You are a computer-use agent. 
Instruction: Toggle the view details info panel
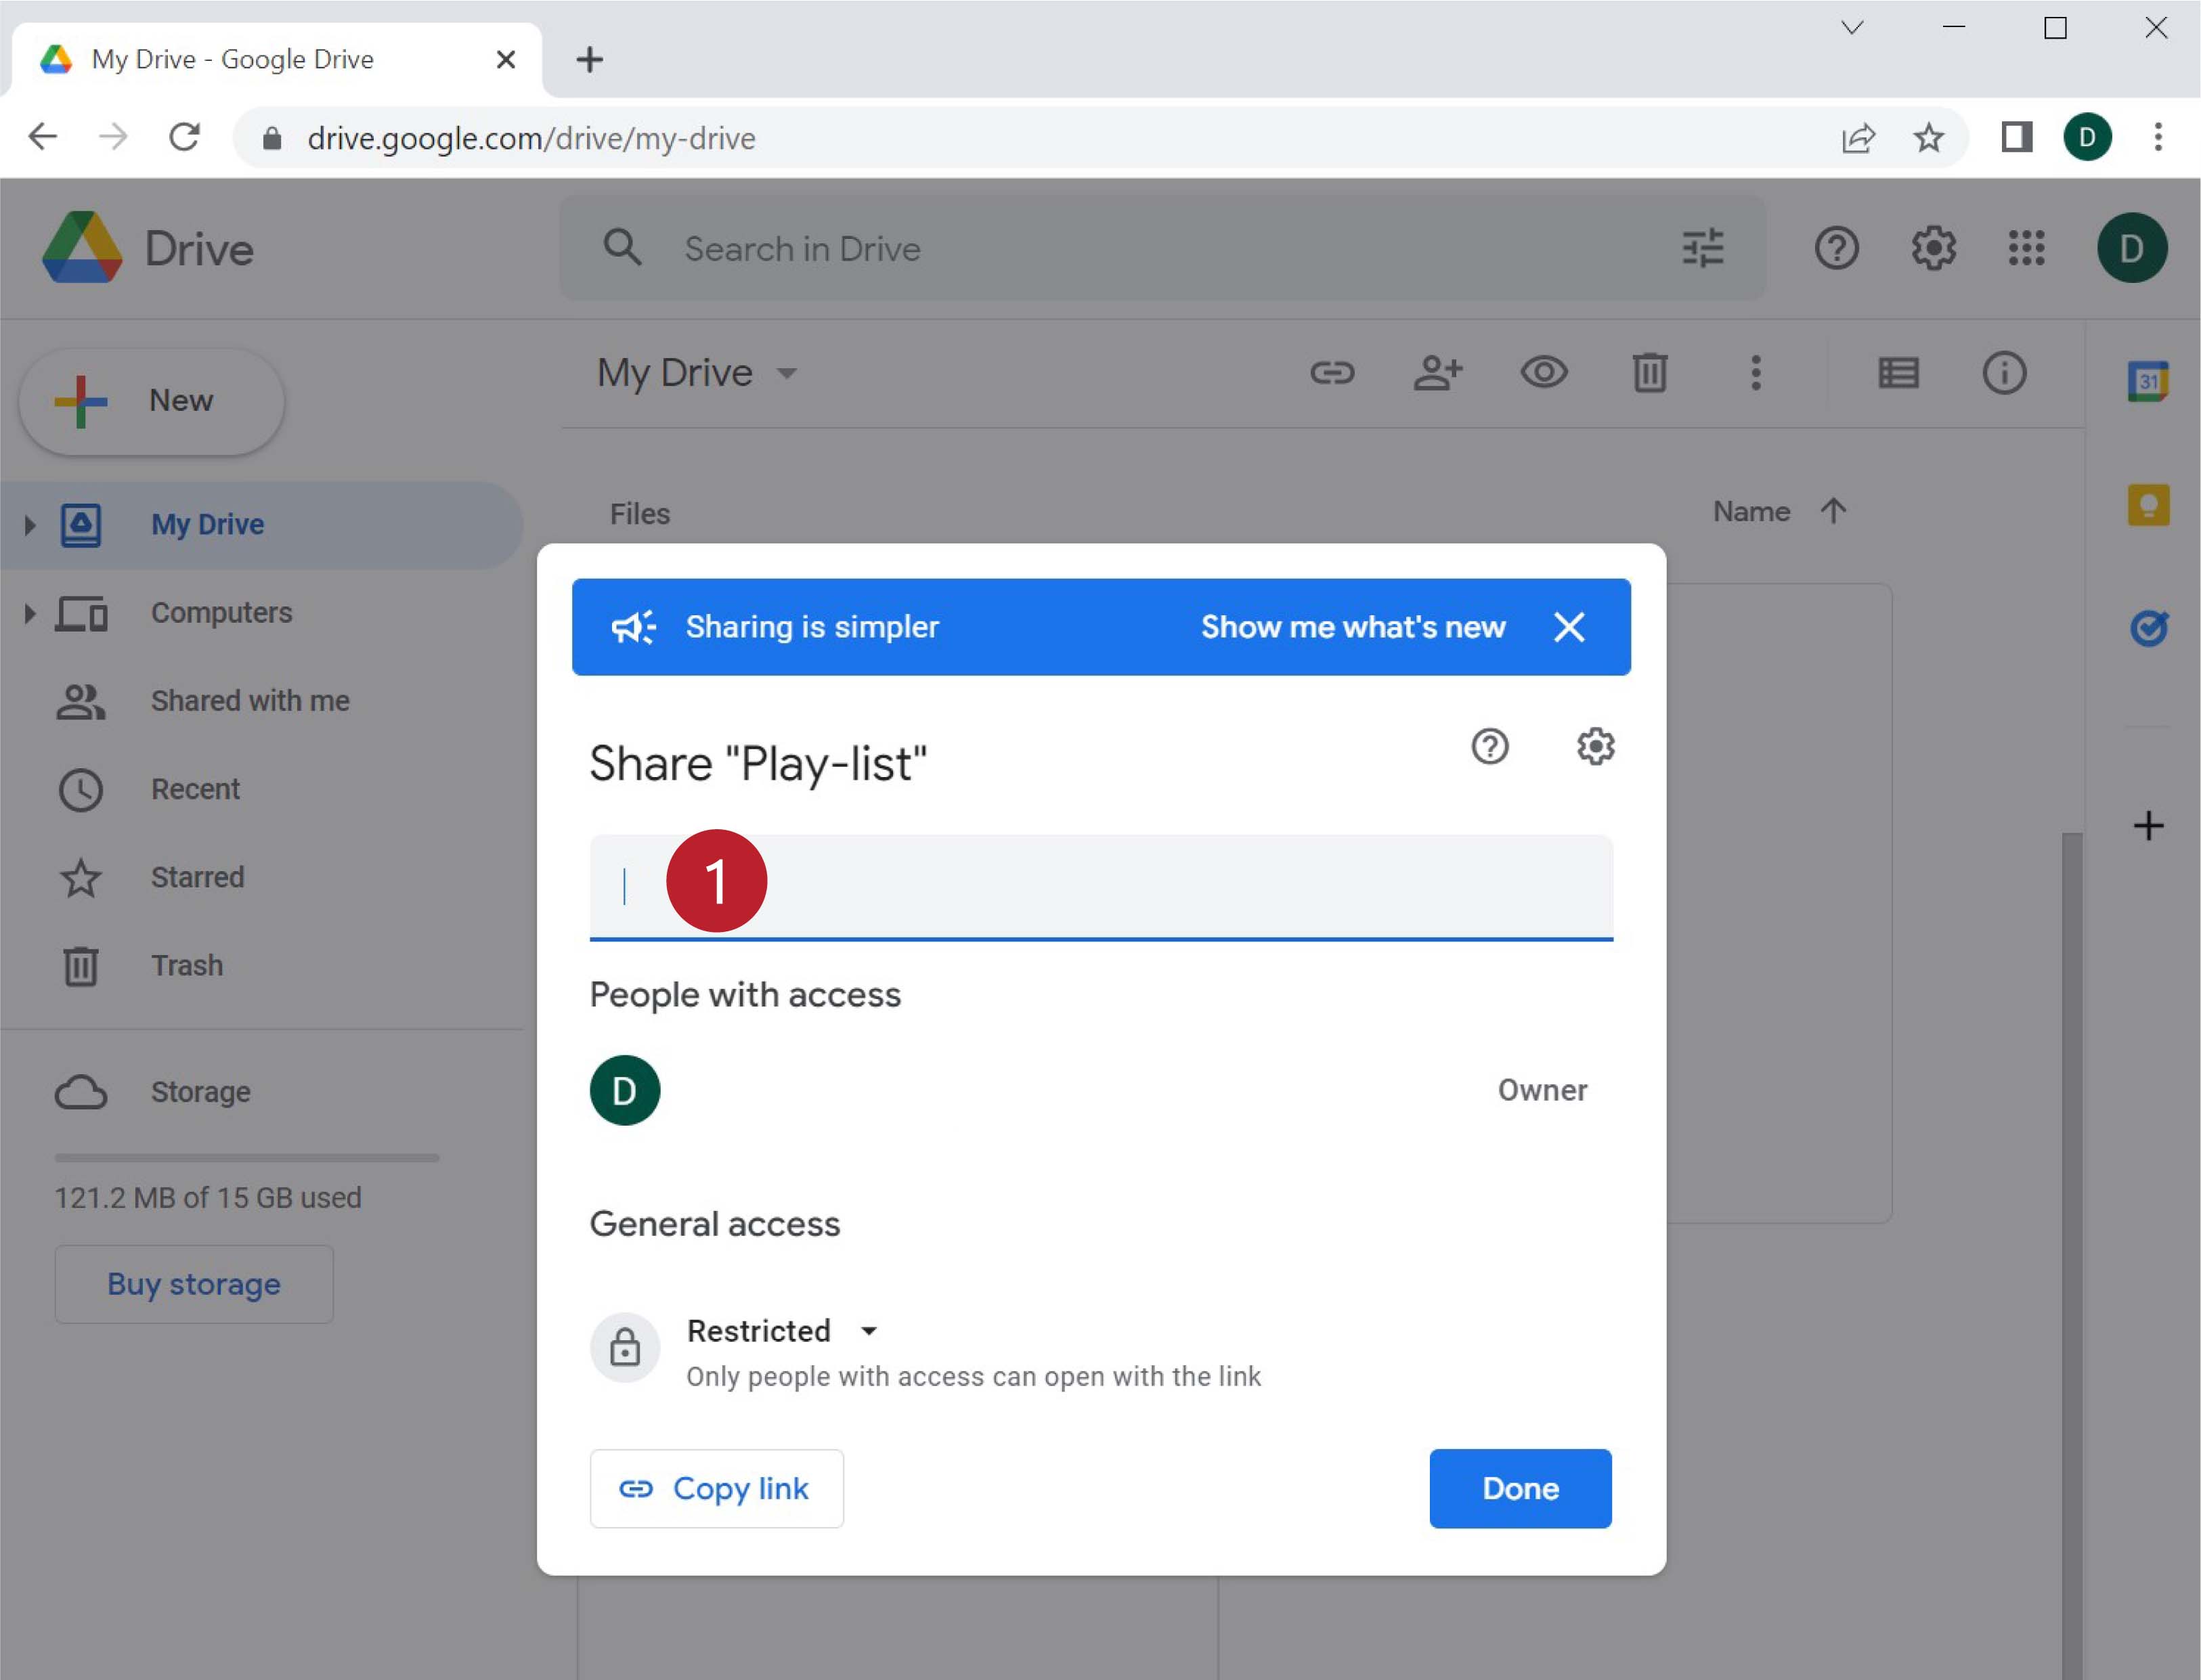click(x=2003, y=373)
